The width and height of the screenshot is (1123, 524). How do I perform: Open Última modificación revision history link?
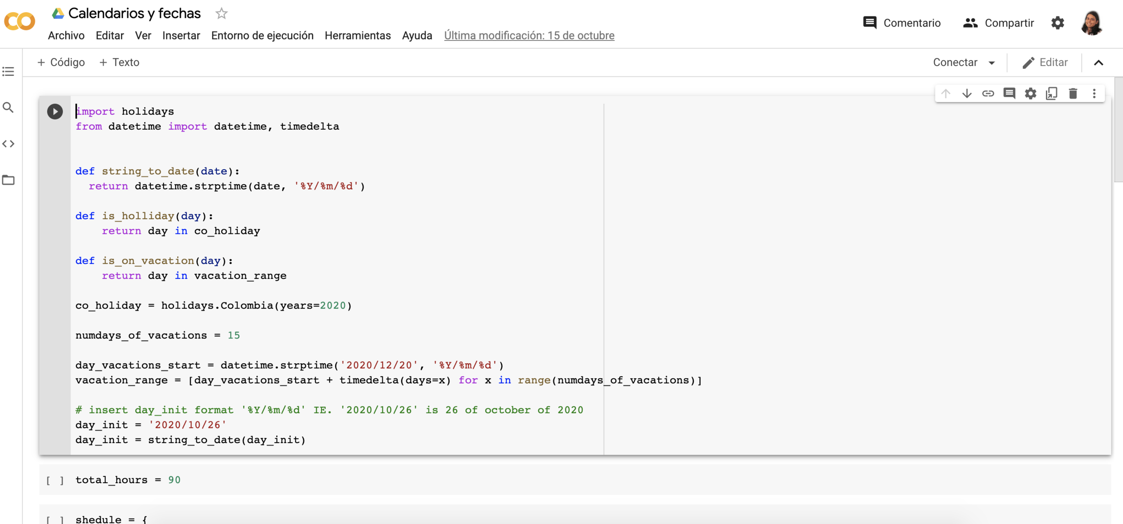(529, 35)
